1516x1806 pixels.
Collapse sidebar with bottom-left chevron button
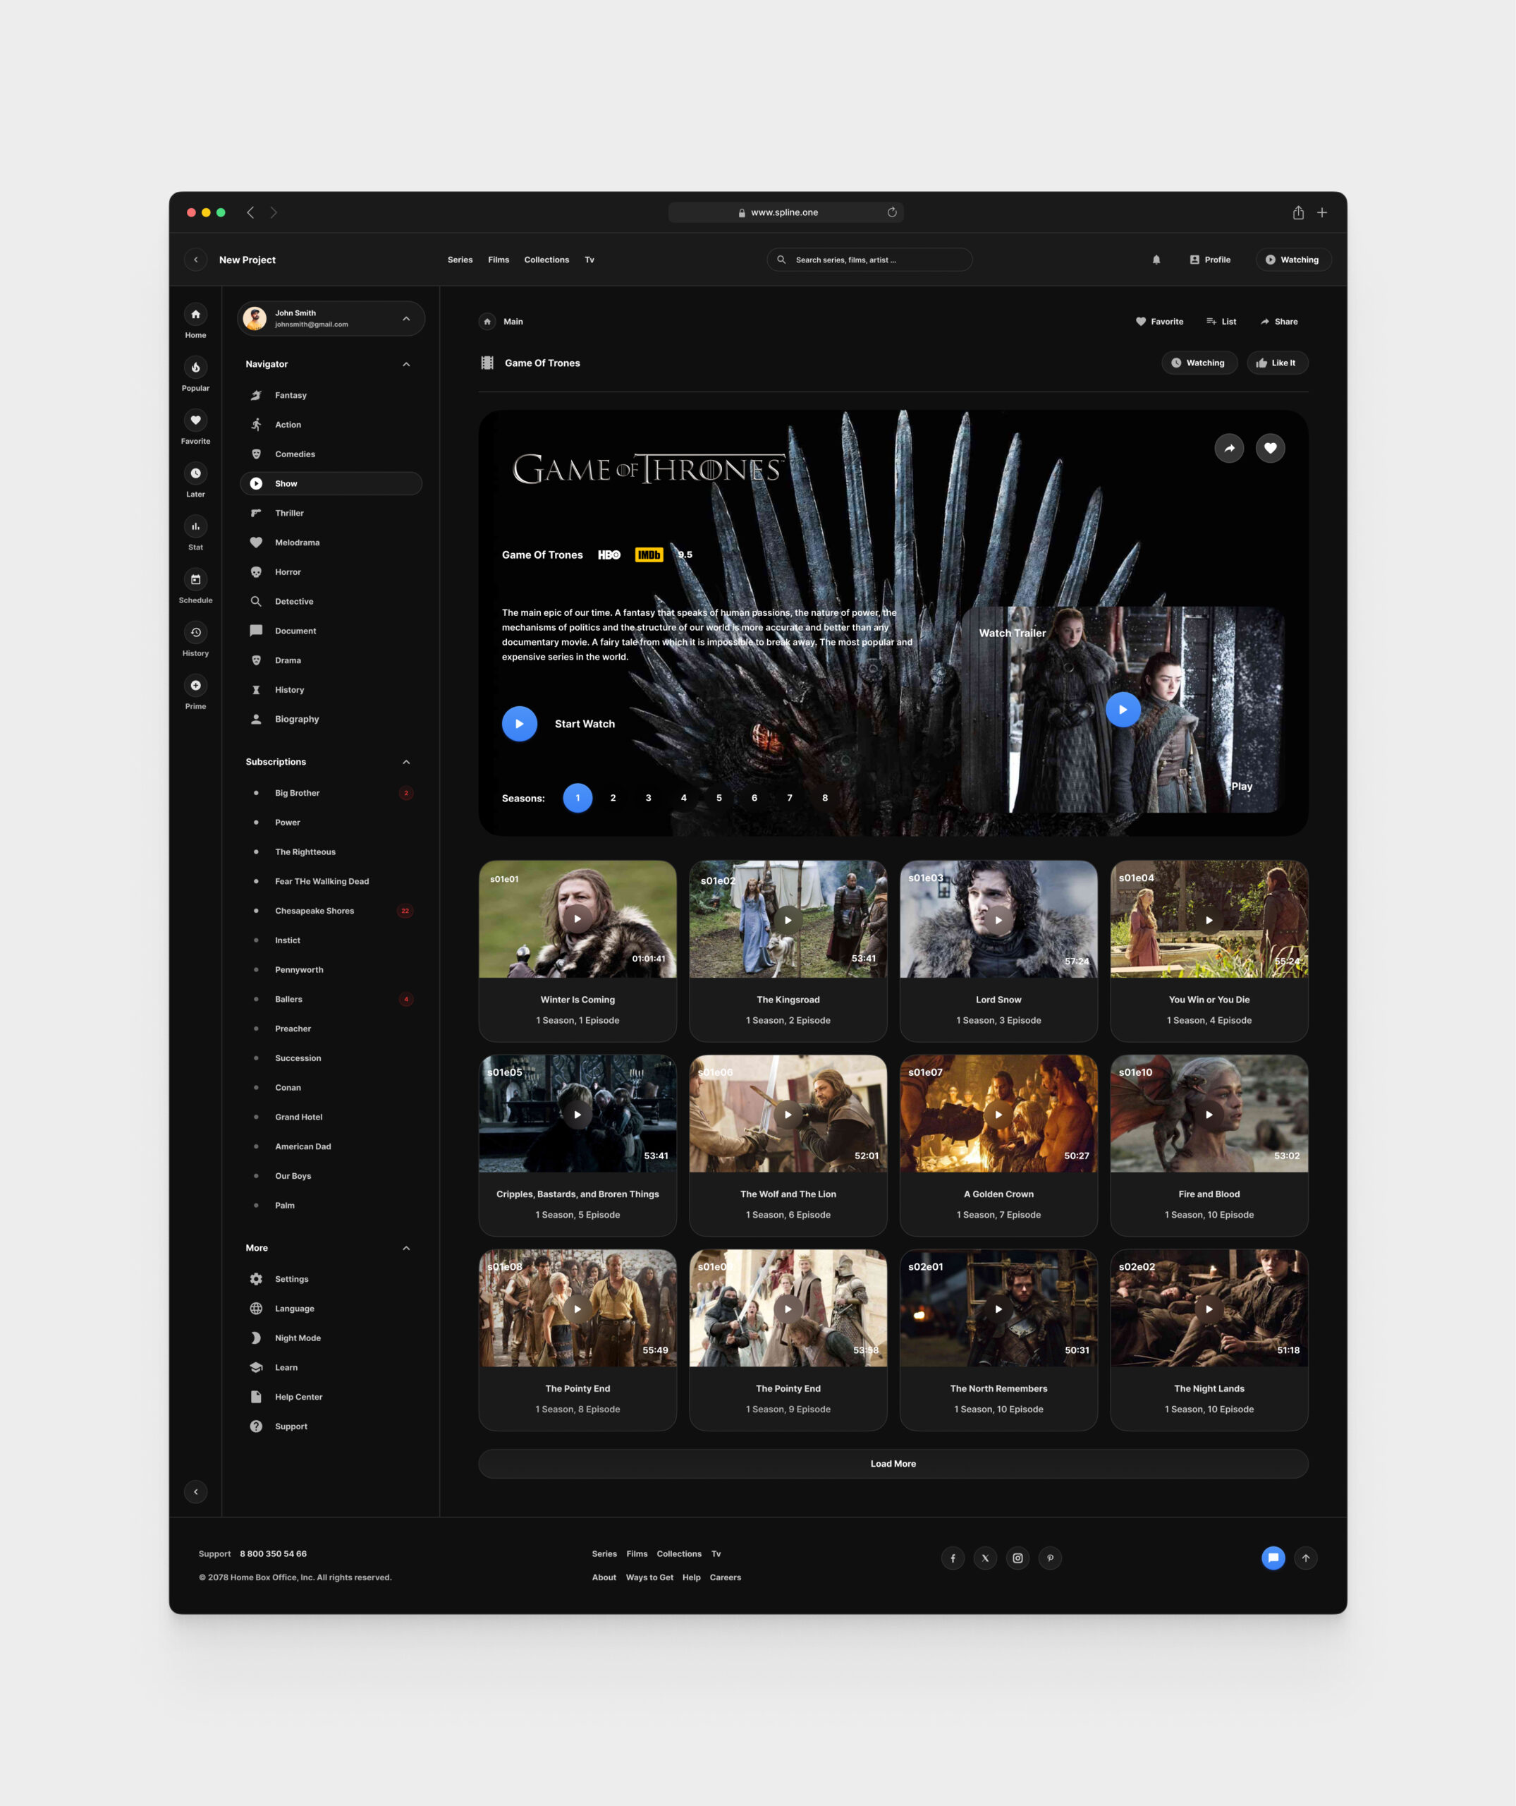tap(196, 1491)
